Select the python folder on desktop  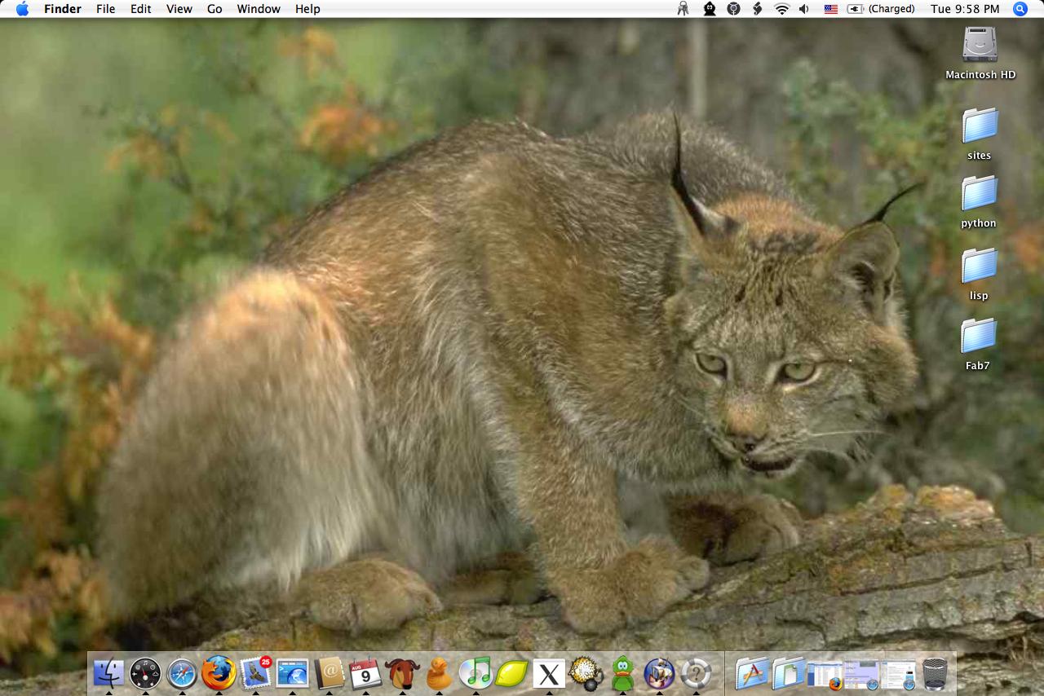pyautogui.click(x=980, y=193)
